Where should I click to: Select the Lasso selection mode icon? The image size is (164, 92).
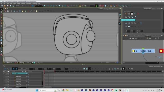pos(126,14)
